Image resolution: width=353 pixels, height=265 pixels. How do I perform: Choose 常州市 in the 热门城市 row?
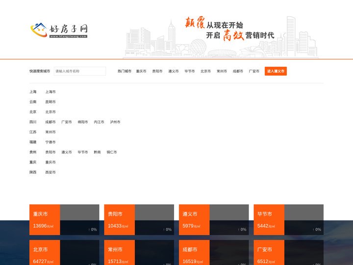222,71
